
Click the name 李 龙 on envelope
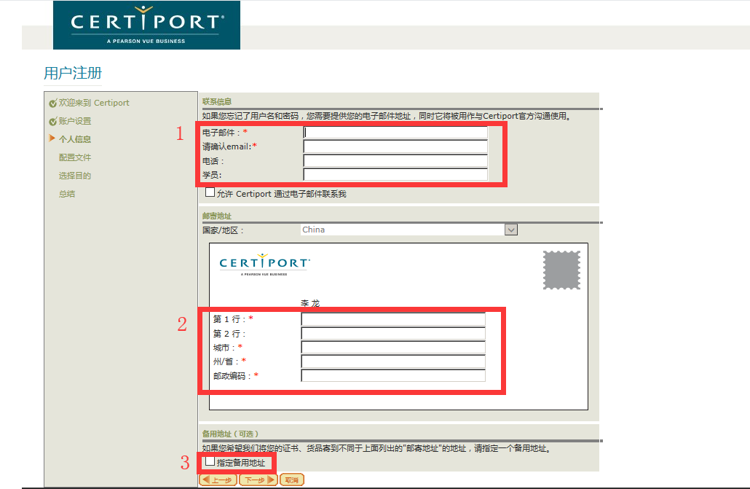(310, 303)
